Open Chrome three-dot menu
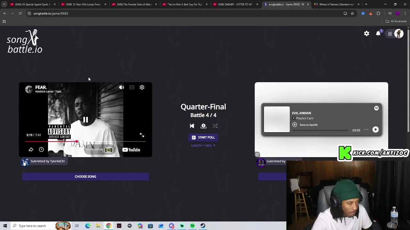410x230 pixels. point(406,13)
